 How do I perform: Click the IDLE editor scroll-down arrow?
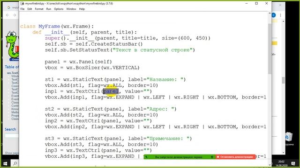[x=270, y=165]
